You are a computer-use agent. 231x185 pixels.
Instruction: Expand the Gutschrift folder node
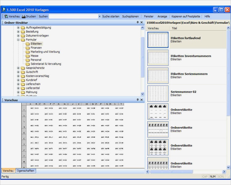click(x=18, y=72)
